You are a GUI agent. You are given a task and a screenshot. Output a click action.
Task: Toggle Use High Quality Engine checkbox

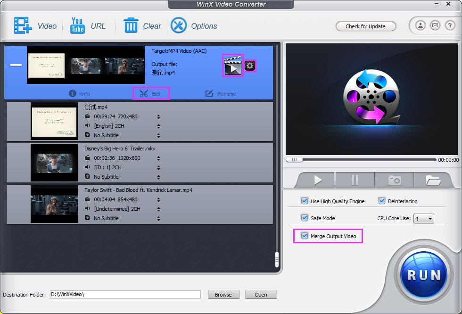point(305,201)
